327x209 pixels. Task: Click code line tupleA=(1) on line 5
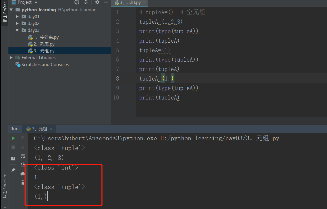tap(155, 50)
